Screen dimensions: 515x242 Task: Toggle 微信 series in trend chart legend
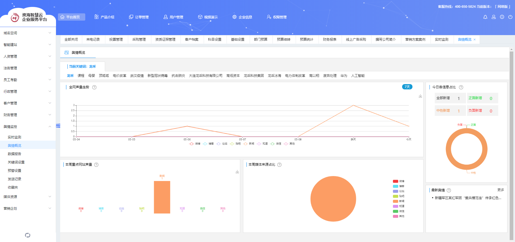coord(276,144)
